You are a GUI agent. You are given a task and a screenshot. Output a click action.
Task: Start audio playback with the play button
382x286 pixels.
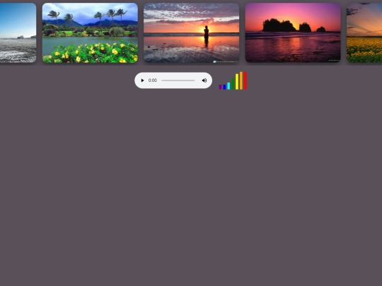pyautogui.click(x=142, y=81)
